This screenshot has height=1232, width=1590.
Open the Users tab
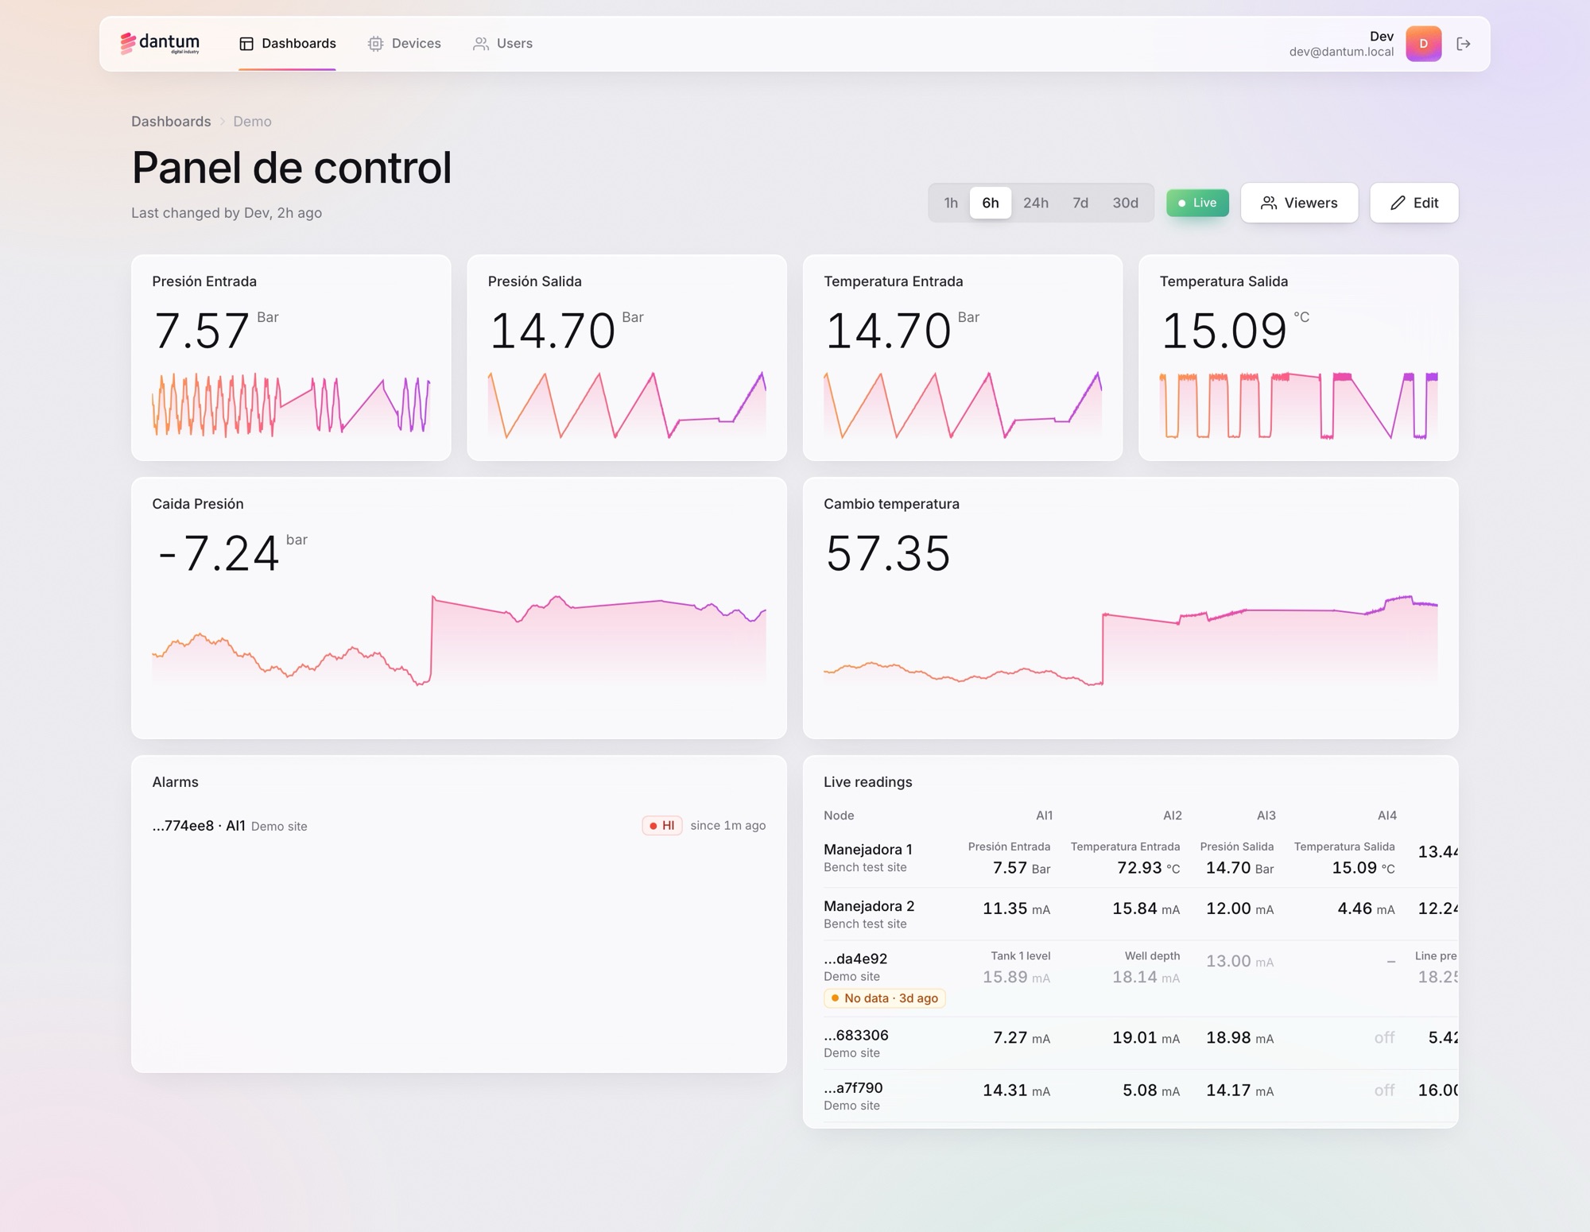pos(502,44)
